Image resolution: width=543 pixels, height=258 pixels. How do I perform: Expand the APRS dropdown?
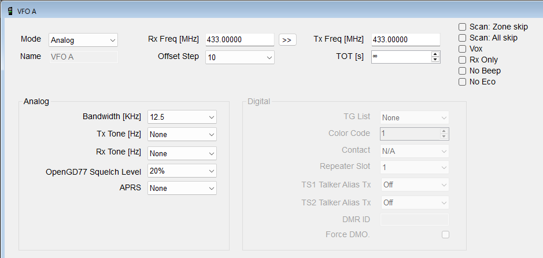182,188
